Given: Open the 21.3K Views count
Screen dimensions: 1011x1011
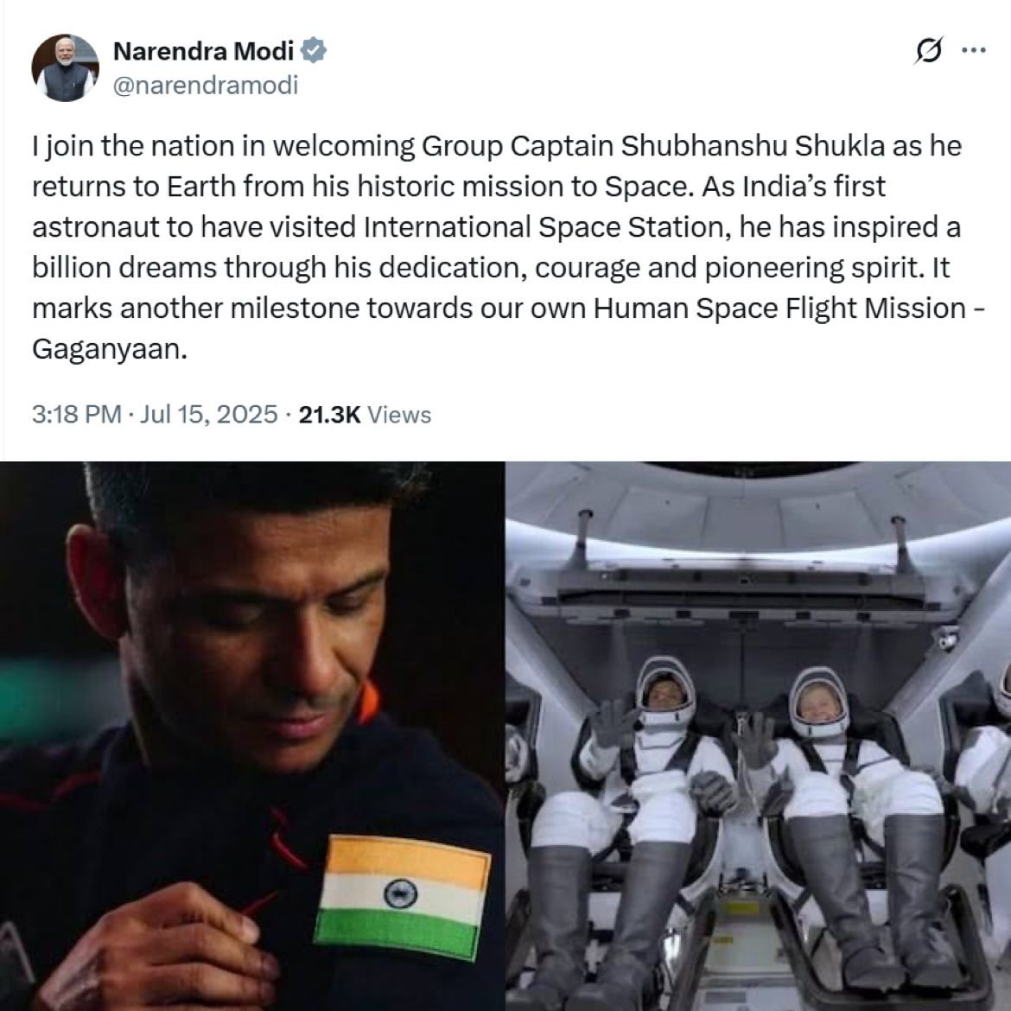Looking at the screenshot, I should [x=365, y=415].
